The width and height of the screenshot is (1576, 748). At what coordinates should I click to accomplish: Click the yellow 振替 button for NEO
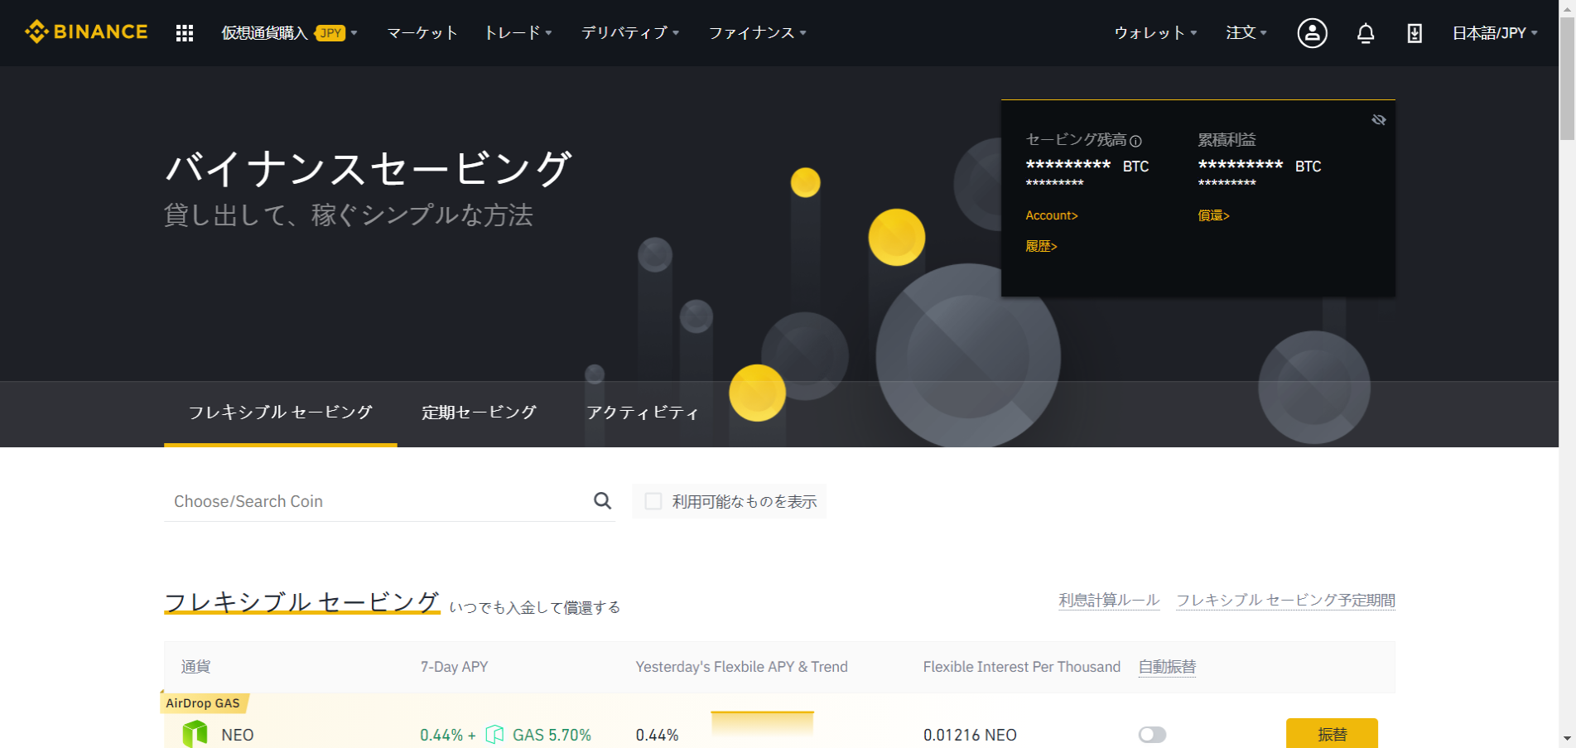[x=1332, y=734]
